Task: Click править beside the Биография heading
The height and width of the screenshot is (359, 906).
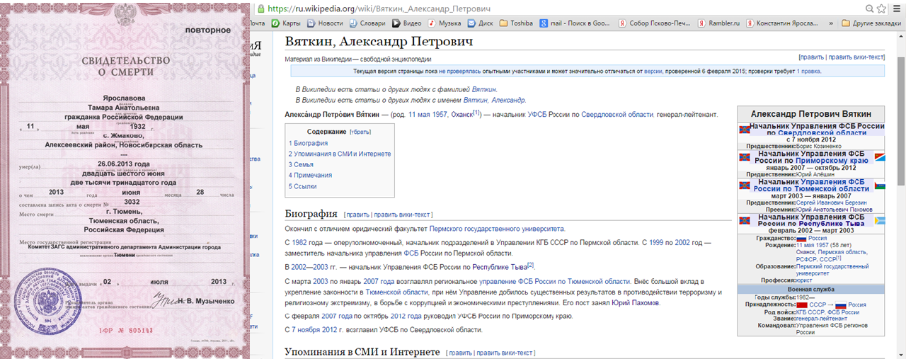Action: pyautogui.click(x=358, y=215)
